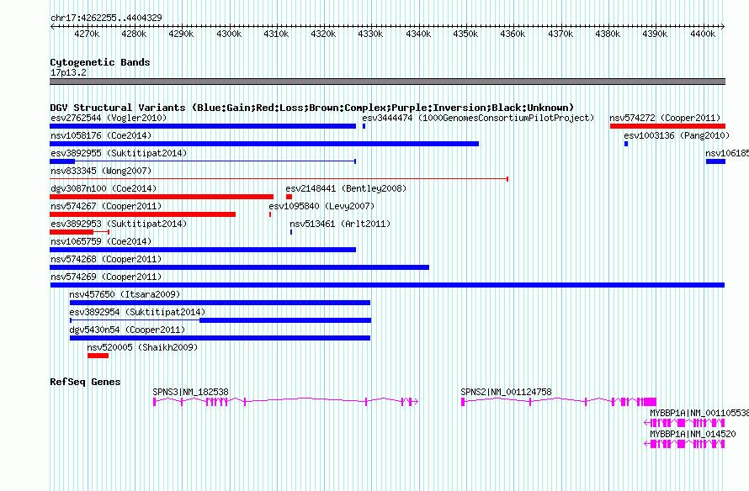Click the esv3892953 short red bar
Viewport: 749px width, 491px height.
tap(72, 232)
